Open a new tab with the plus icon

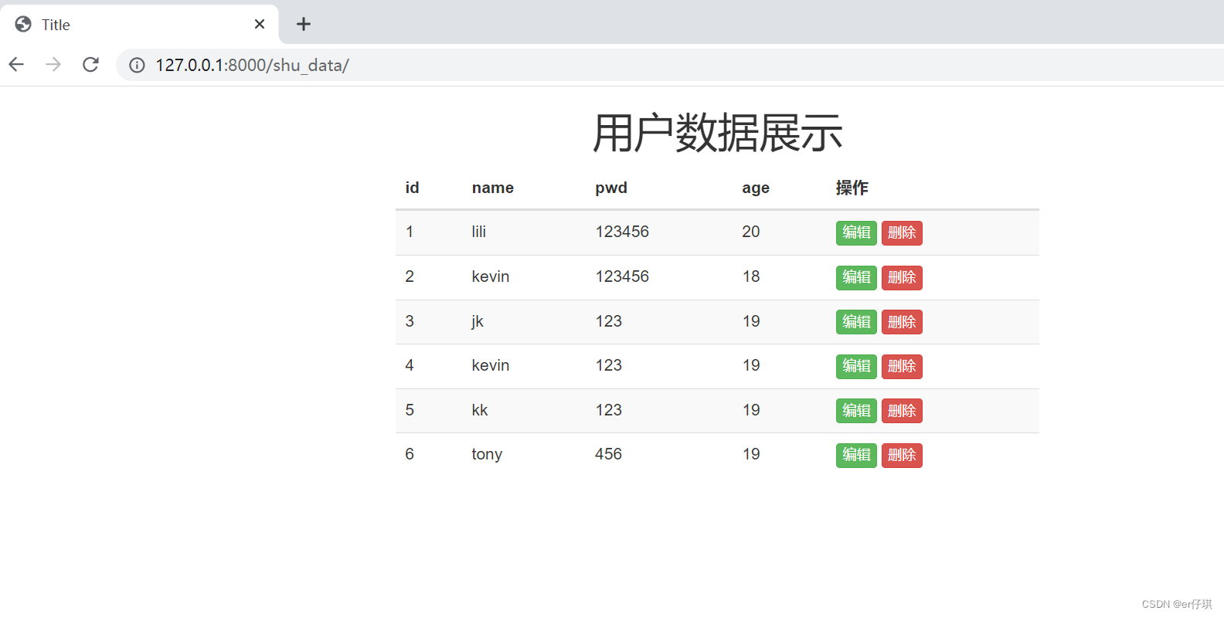304,24
